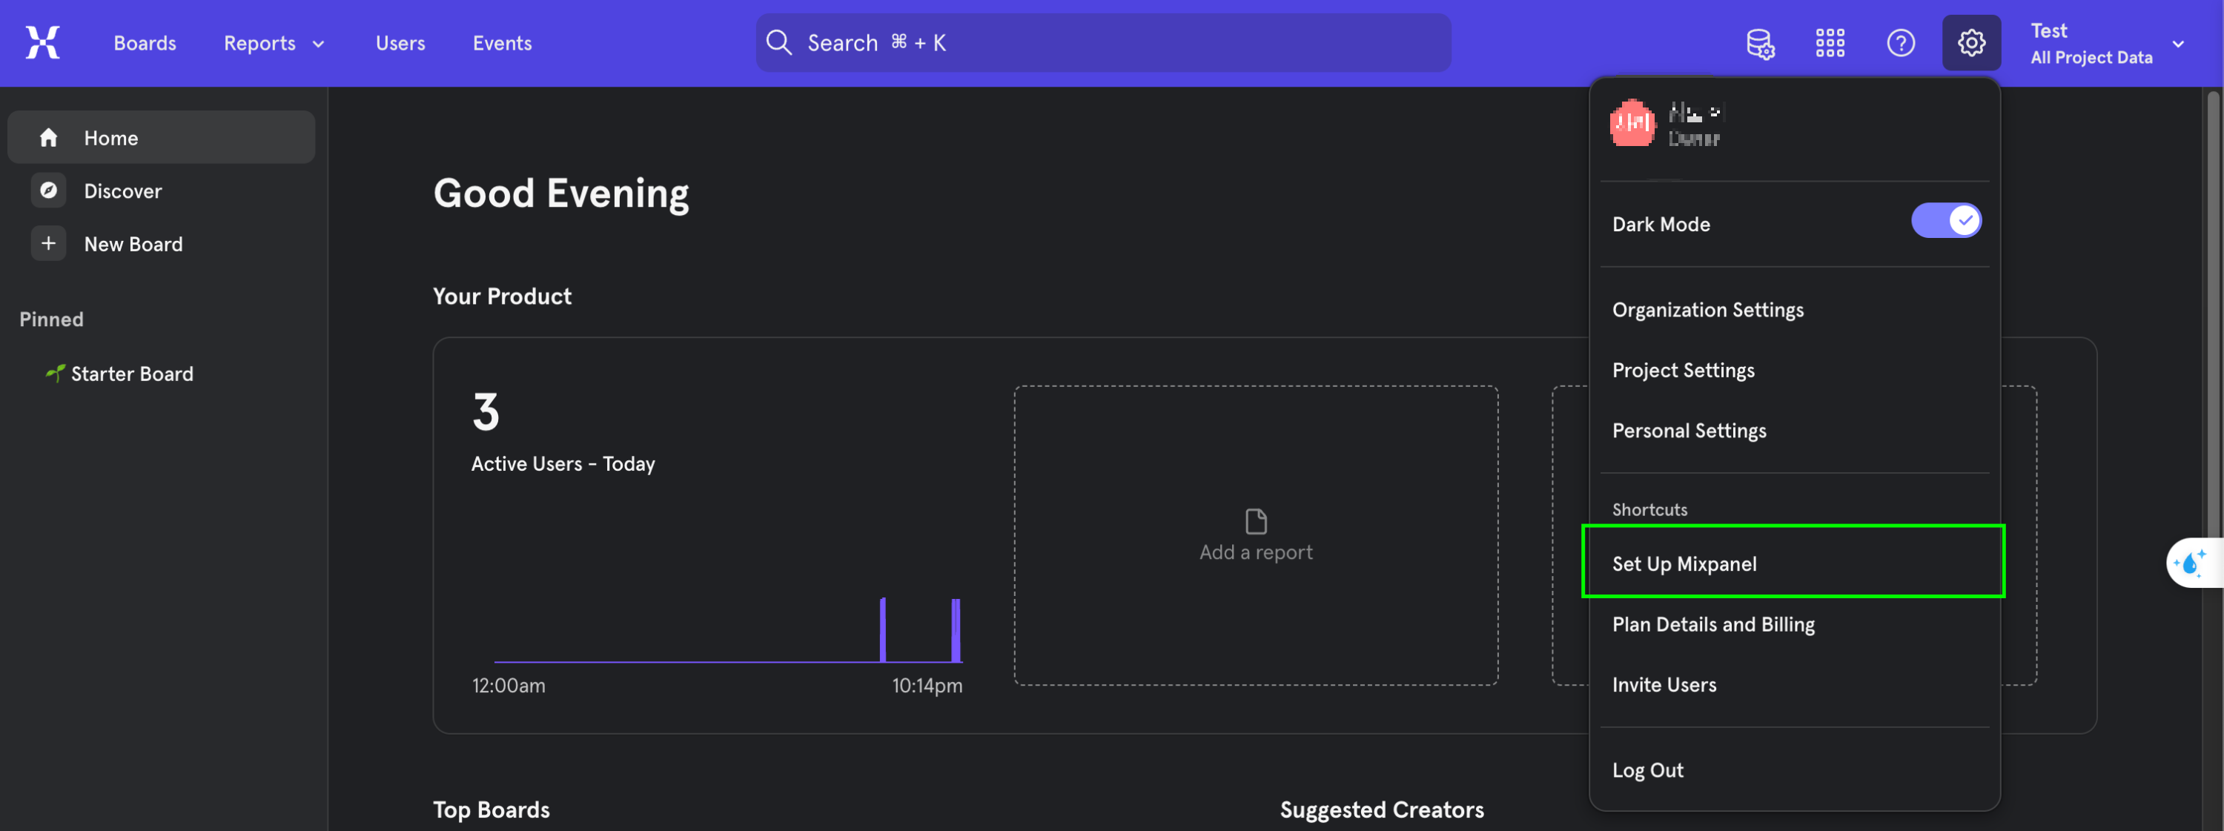The width and height of the screenshot is (2224, 831).
Task: Open the Events page
Action: tap(503, 43)
